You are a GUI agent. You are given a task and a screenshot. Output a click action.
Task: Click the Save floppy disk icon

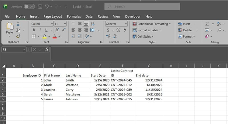[40, 6]
